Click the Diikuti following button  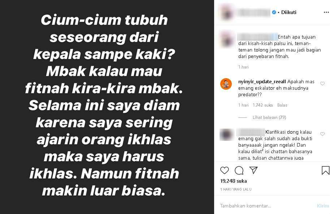pos(289,12)
